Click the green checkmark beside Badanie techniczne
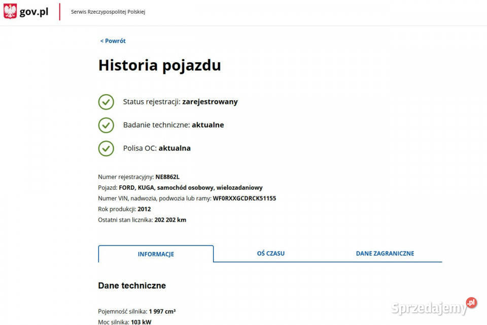 [106, 125]
